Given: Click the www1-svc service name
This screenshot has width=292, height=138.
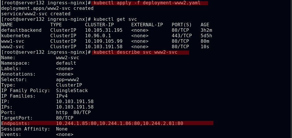Looking at the screenshot, I should (x=13, y=41).
